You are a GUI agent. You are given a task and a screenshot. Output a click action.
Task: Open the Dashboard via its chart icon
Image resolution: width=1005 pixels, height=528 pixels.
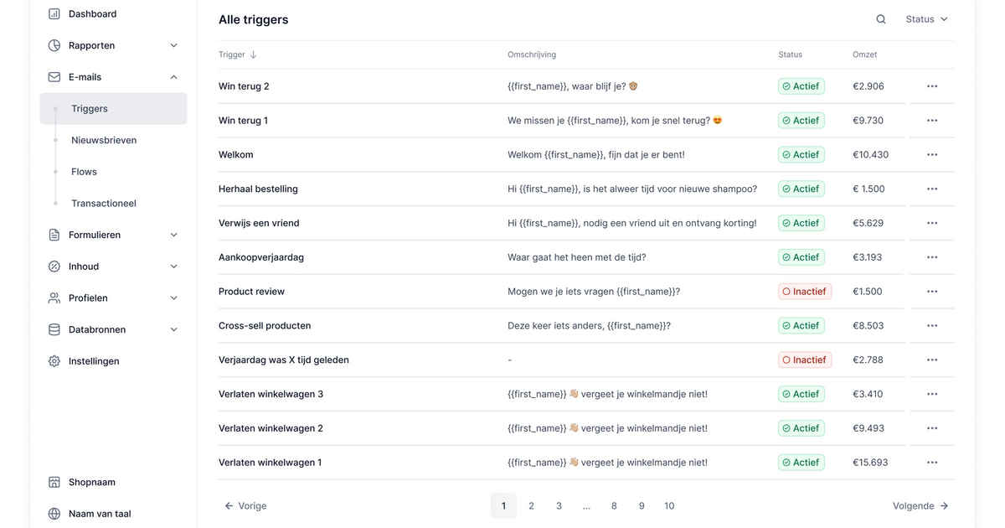pos(55,13)
